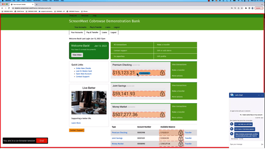The height and width of the screenshot is (149, 265).
Task: Click Transfer link in Joint Savings row
Action: point(188,138)
